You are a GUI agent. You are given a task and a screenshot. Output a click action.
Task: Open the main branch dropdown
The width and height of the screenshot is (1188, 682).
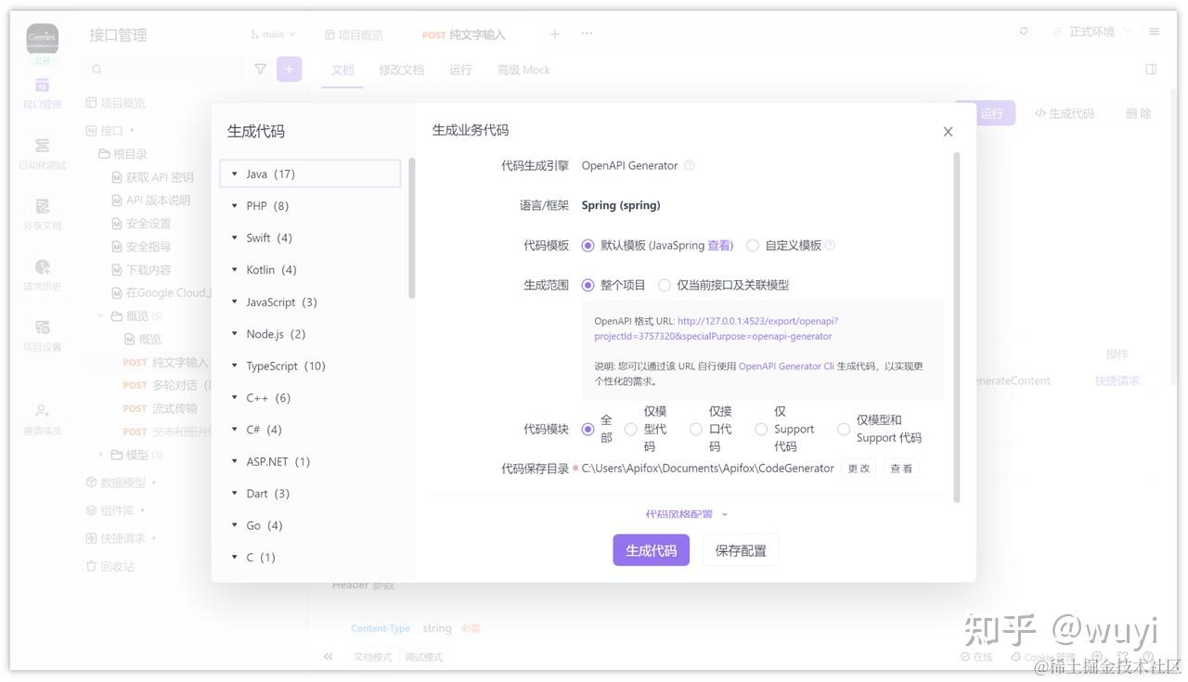[x=273, y=34]
